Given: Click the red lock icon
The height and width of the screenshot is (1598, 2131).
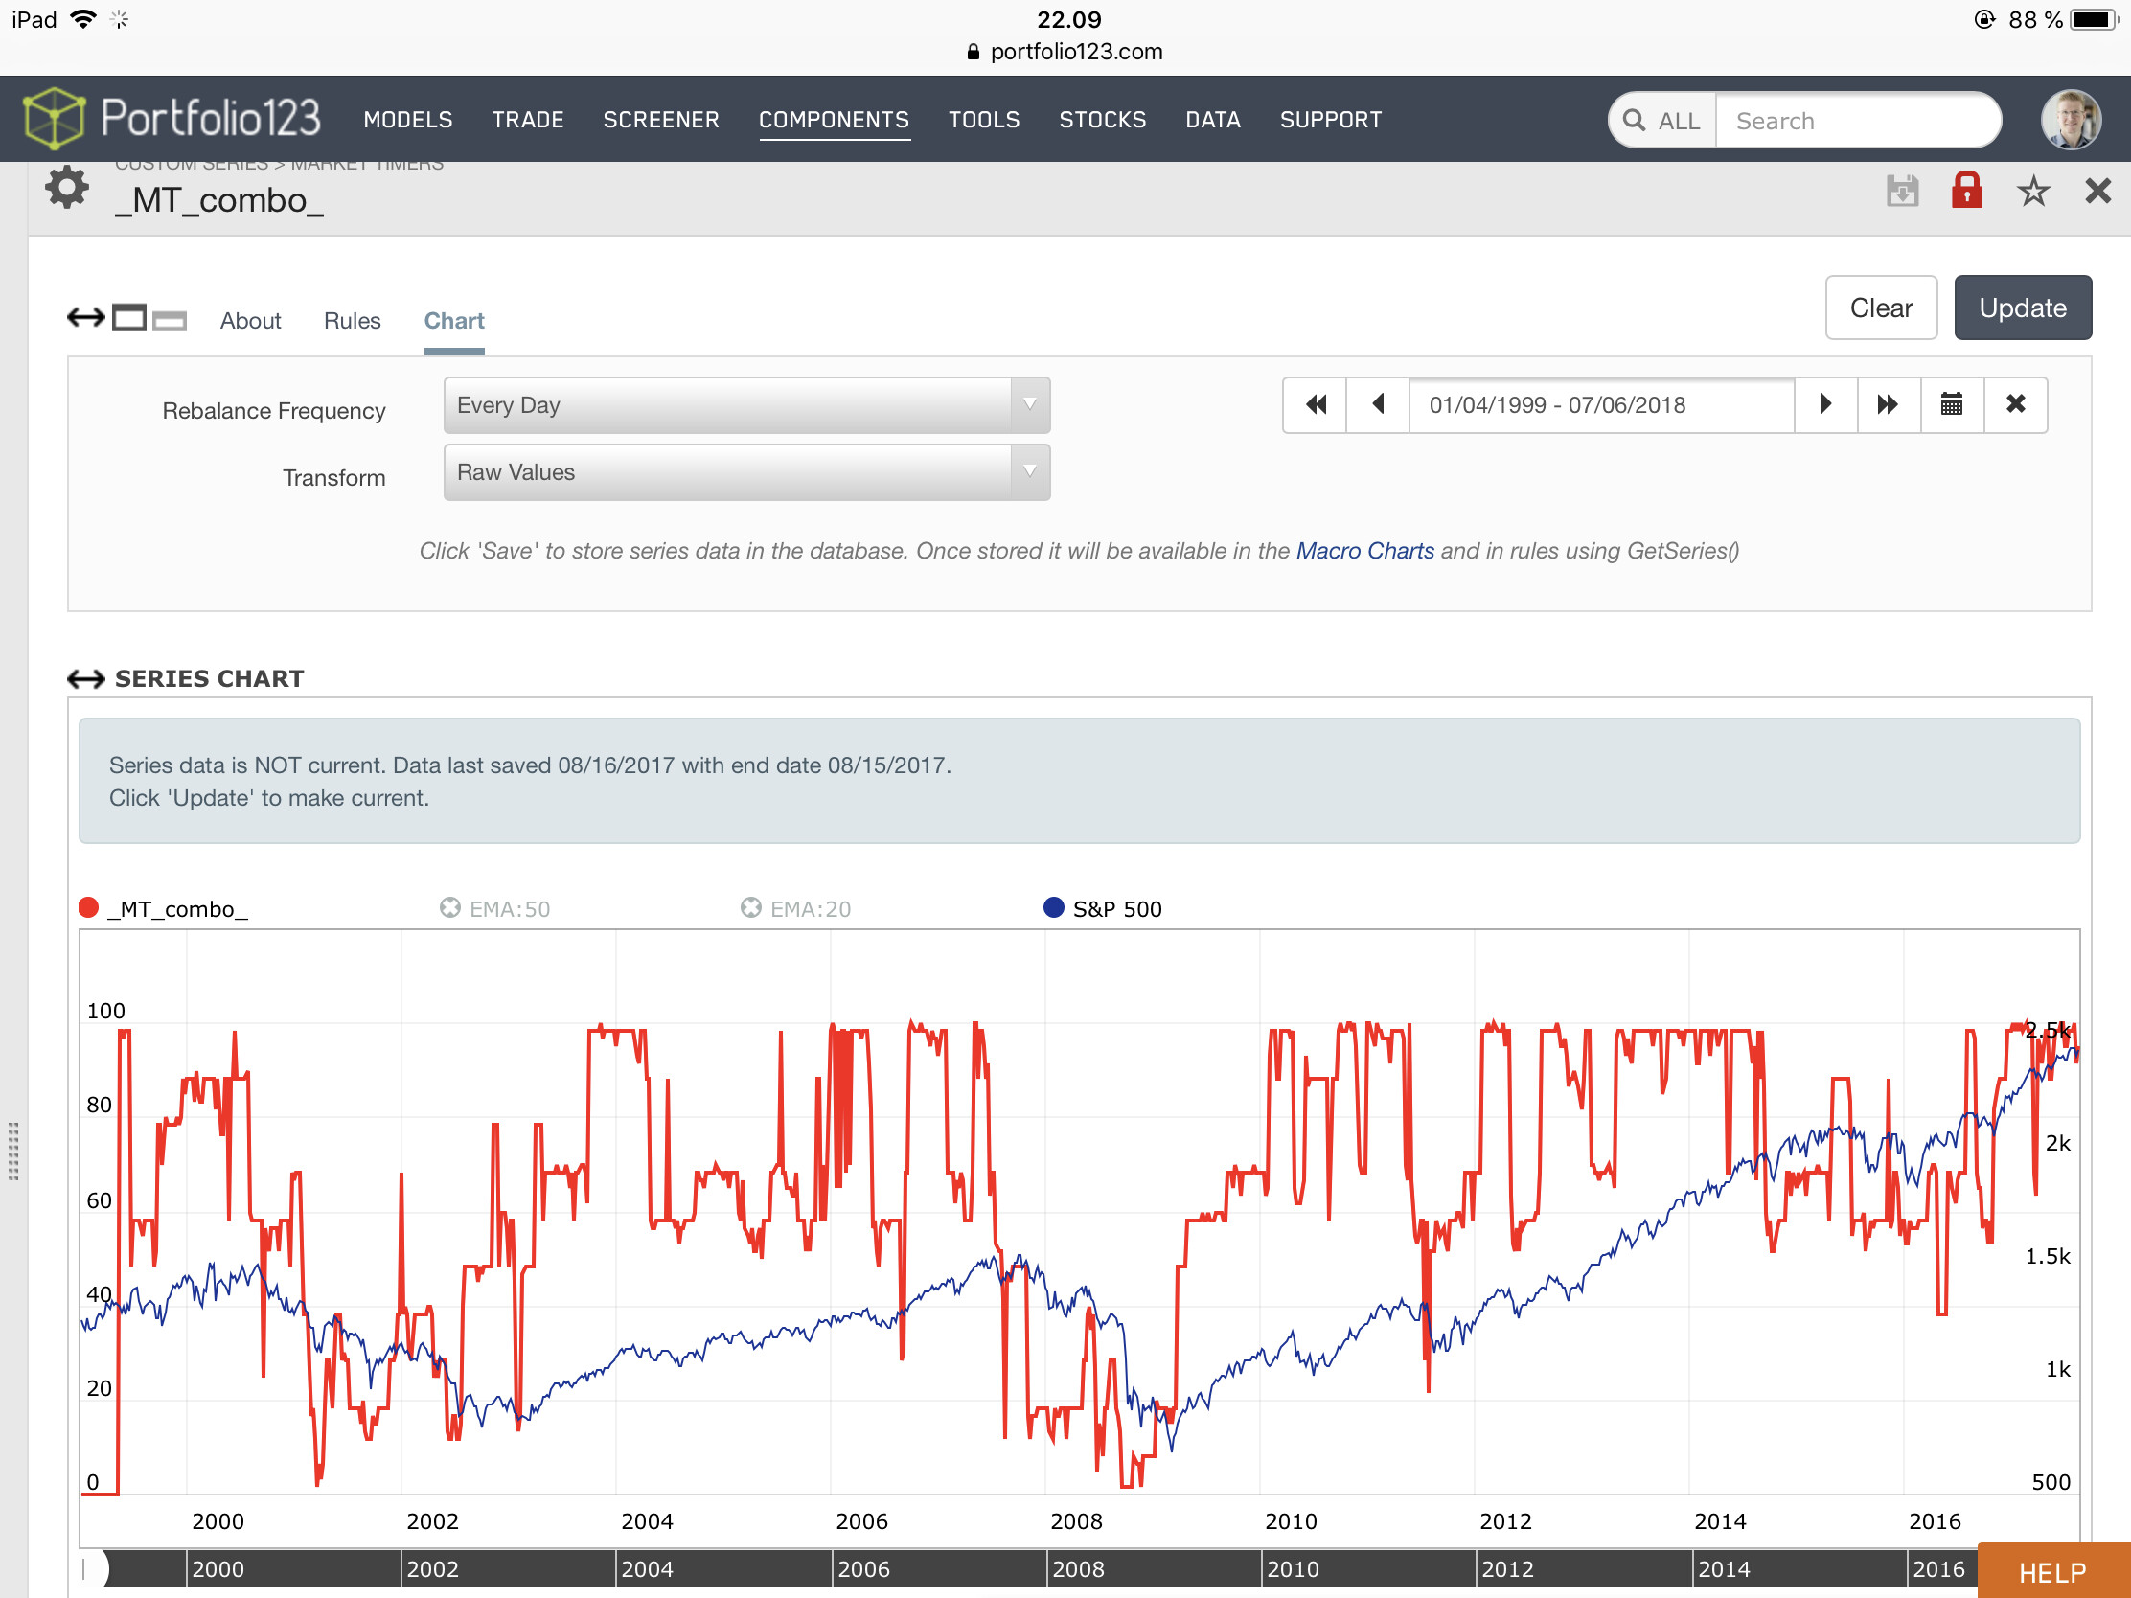Looking at the screenshot, I should click(1966, 190).
